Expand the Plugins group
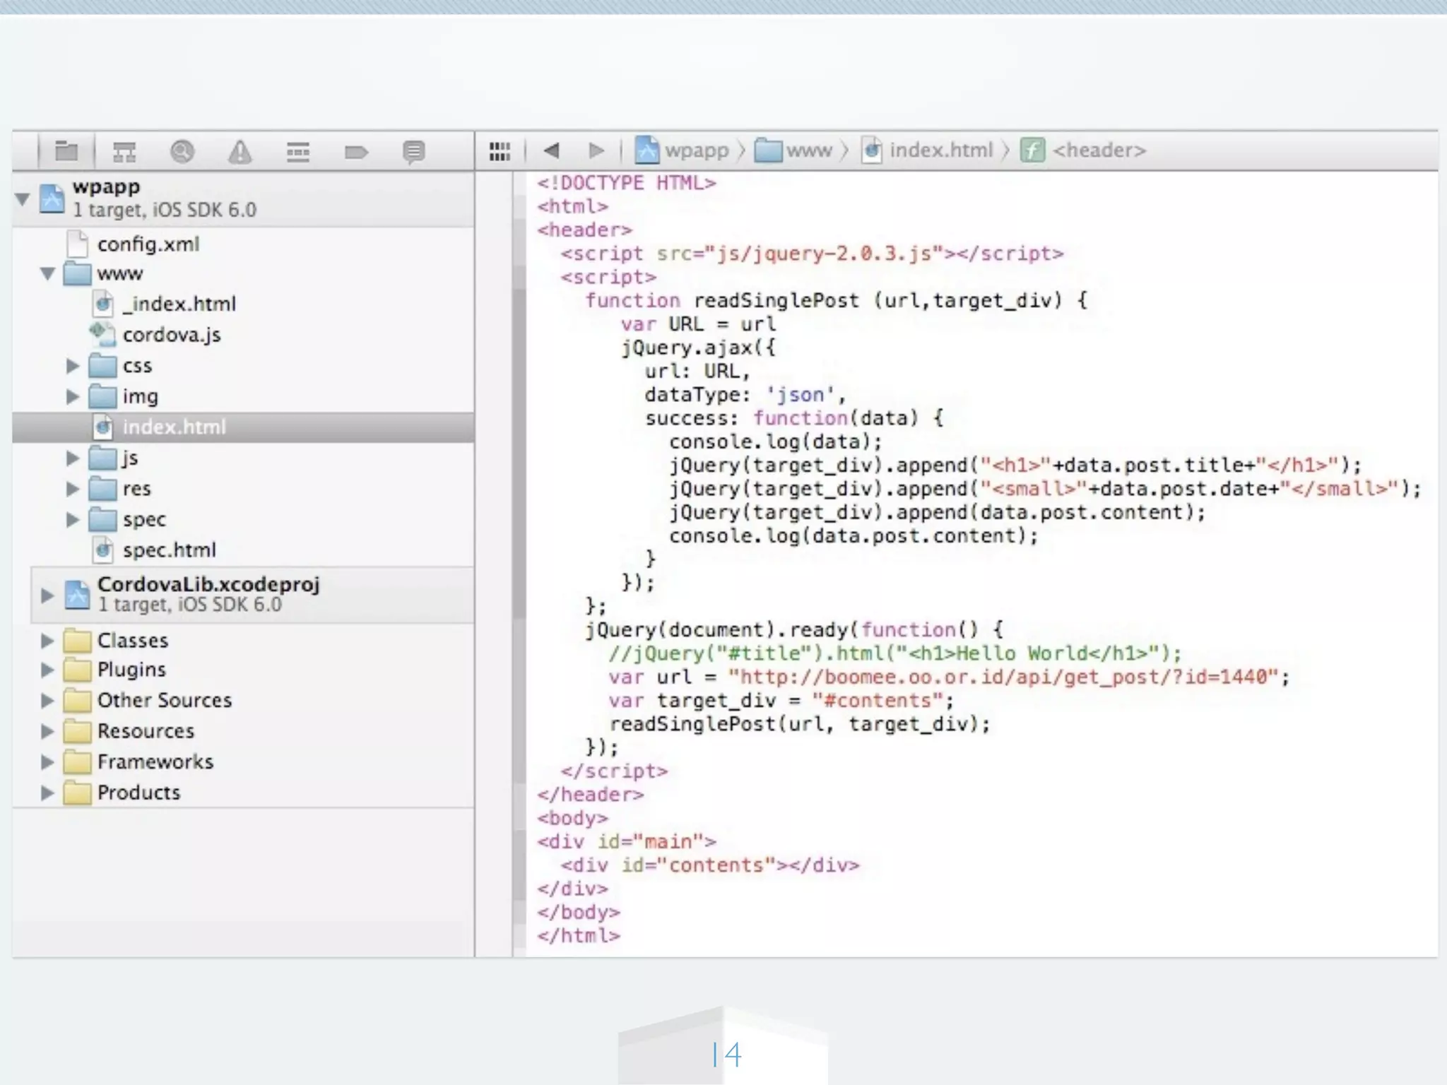 coord(47,670)
